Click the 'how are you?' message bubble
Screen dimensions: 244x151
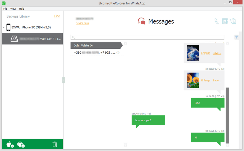148,120
